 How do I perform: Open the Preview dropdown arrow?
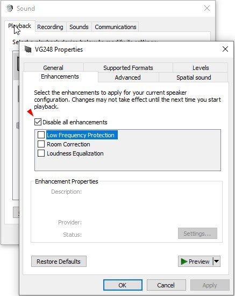(217, 262)
